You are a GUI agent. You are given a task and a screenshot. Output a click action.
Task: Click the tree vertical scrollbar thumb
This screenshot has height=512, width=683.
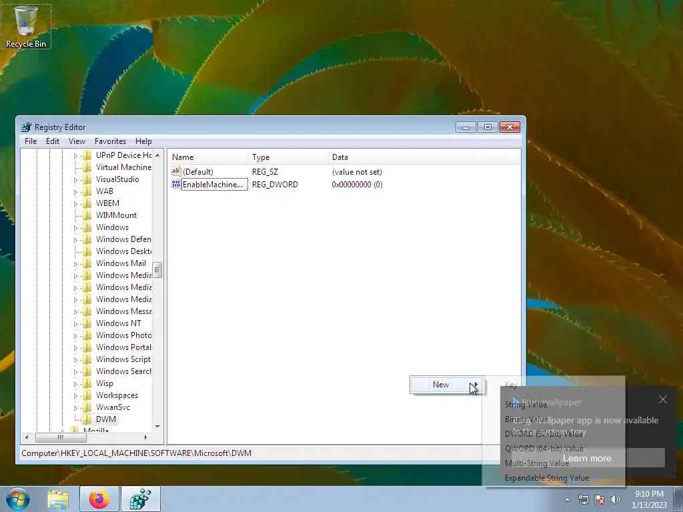(x=157, y=270)
